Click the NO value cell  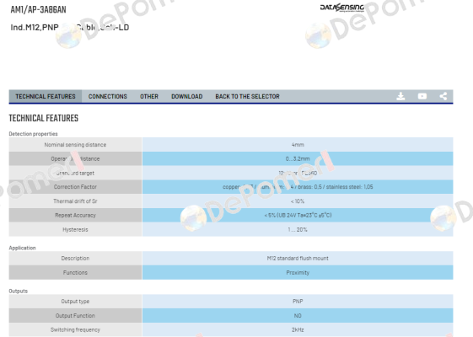(298, 316)
